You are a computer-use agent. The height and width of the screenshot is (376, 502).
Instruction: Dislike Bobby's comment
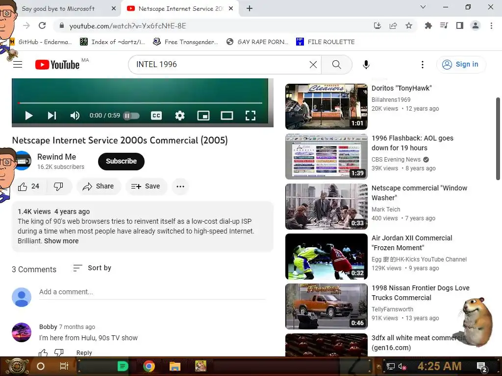click(x=59, y=352)
